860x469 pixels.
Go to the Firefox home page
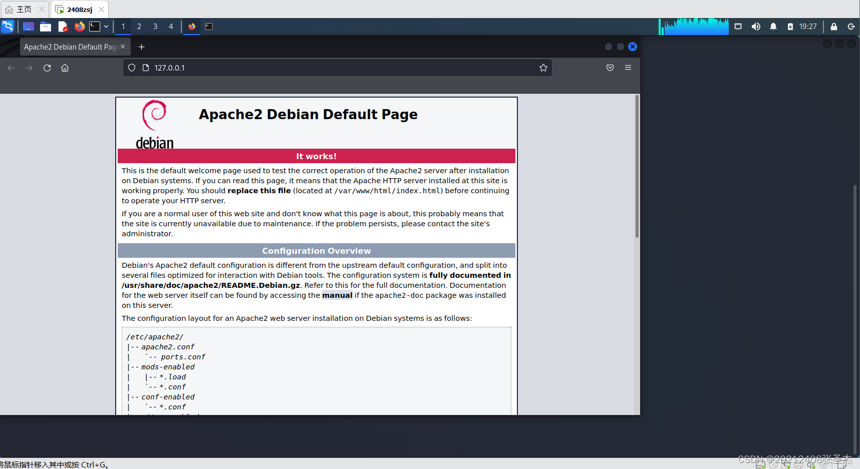(x=65, y=68)
